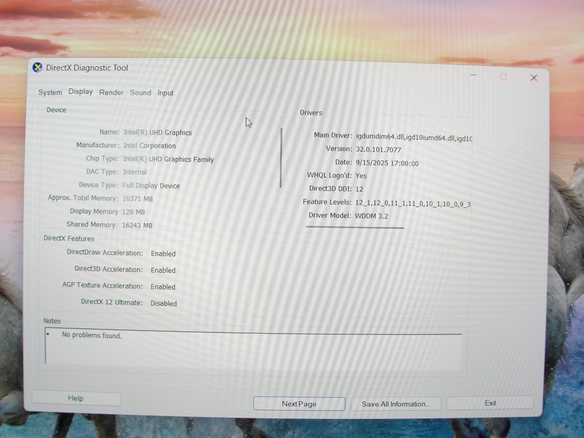Minimize the DirectX Diagnostic Tool window
The width and height of the screenshot is (584, 438).
point(473,75)
